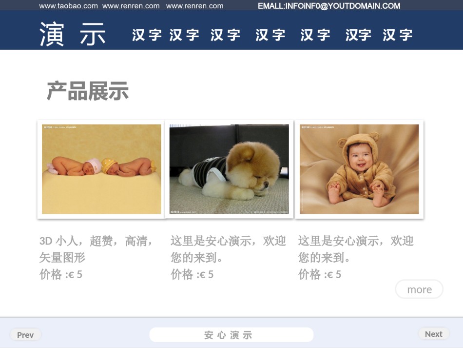Advance with the Next button

coord(434,334)
